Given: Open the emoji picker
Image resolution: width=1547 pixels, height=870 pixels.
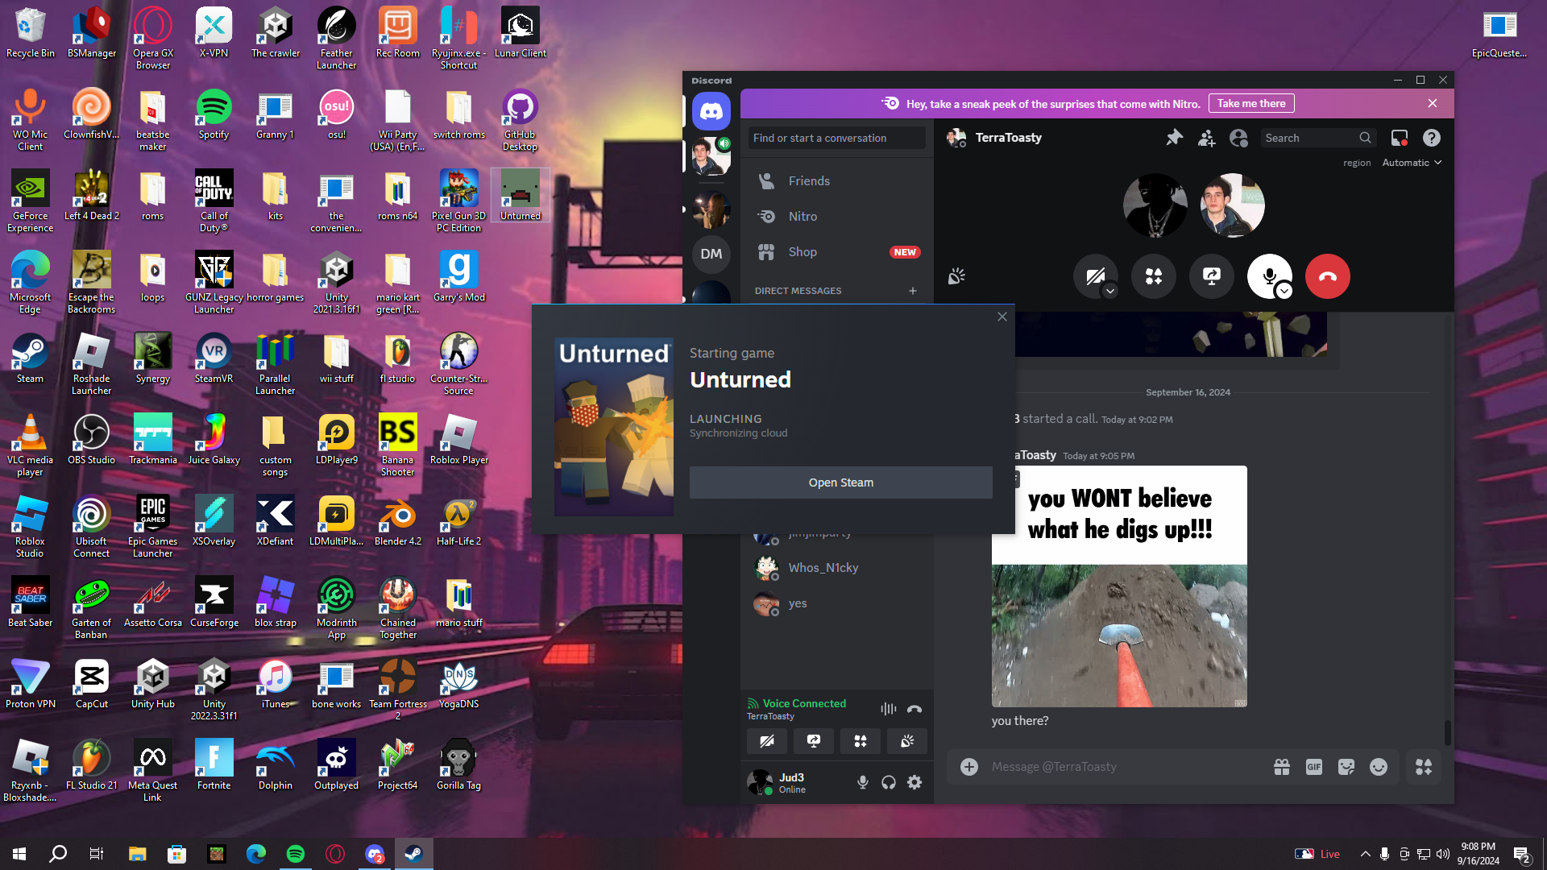Looking at the screenshot, I should tap(1379, 767).
